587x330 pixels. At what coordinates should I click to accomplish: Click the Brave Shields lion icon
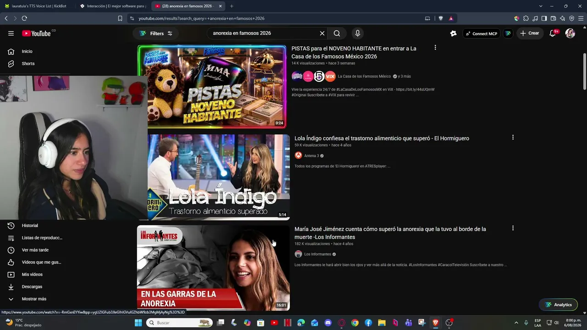[x=441, y=18]
